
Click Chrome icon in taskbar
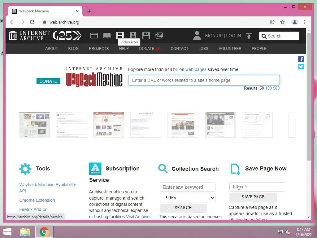[44, 232]
